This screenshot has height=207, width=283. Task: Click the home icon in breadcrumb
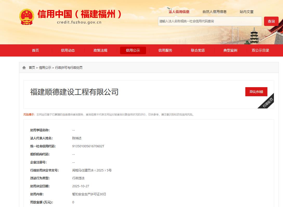pyautogui.click(x=24, y=68)
